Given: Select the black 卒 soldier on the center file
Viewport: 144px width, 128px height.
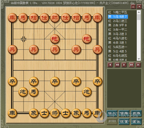Looking at the screenshot, I should click(55, 81).
